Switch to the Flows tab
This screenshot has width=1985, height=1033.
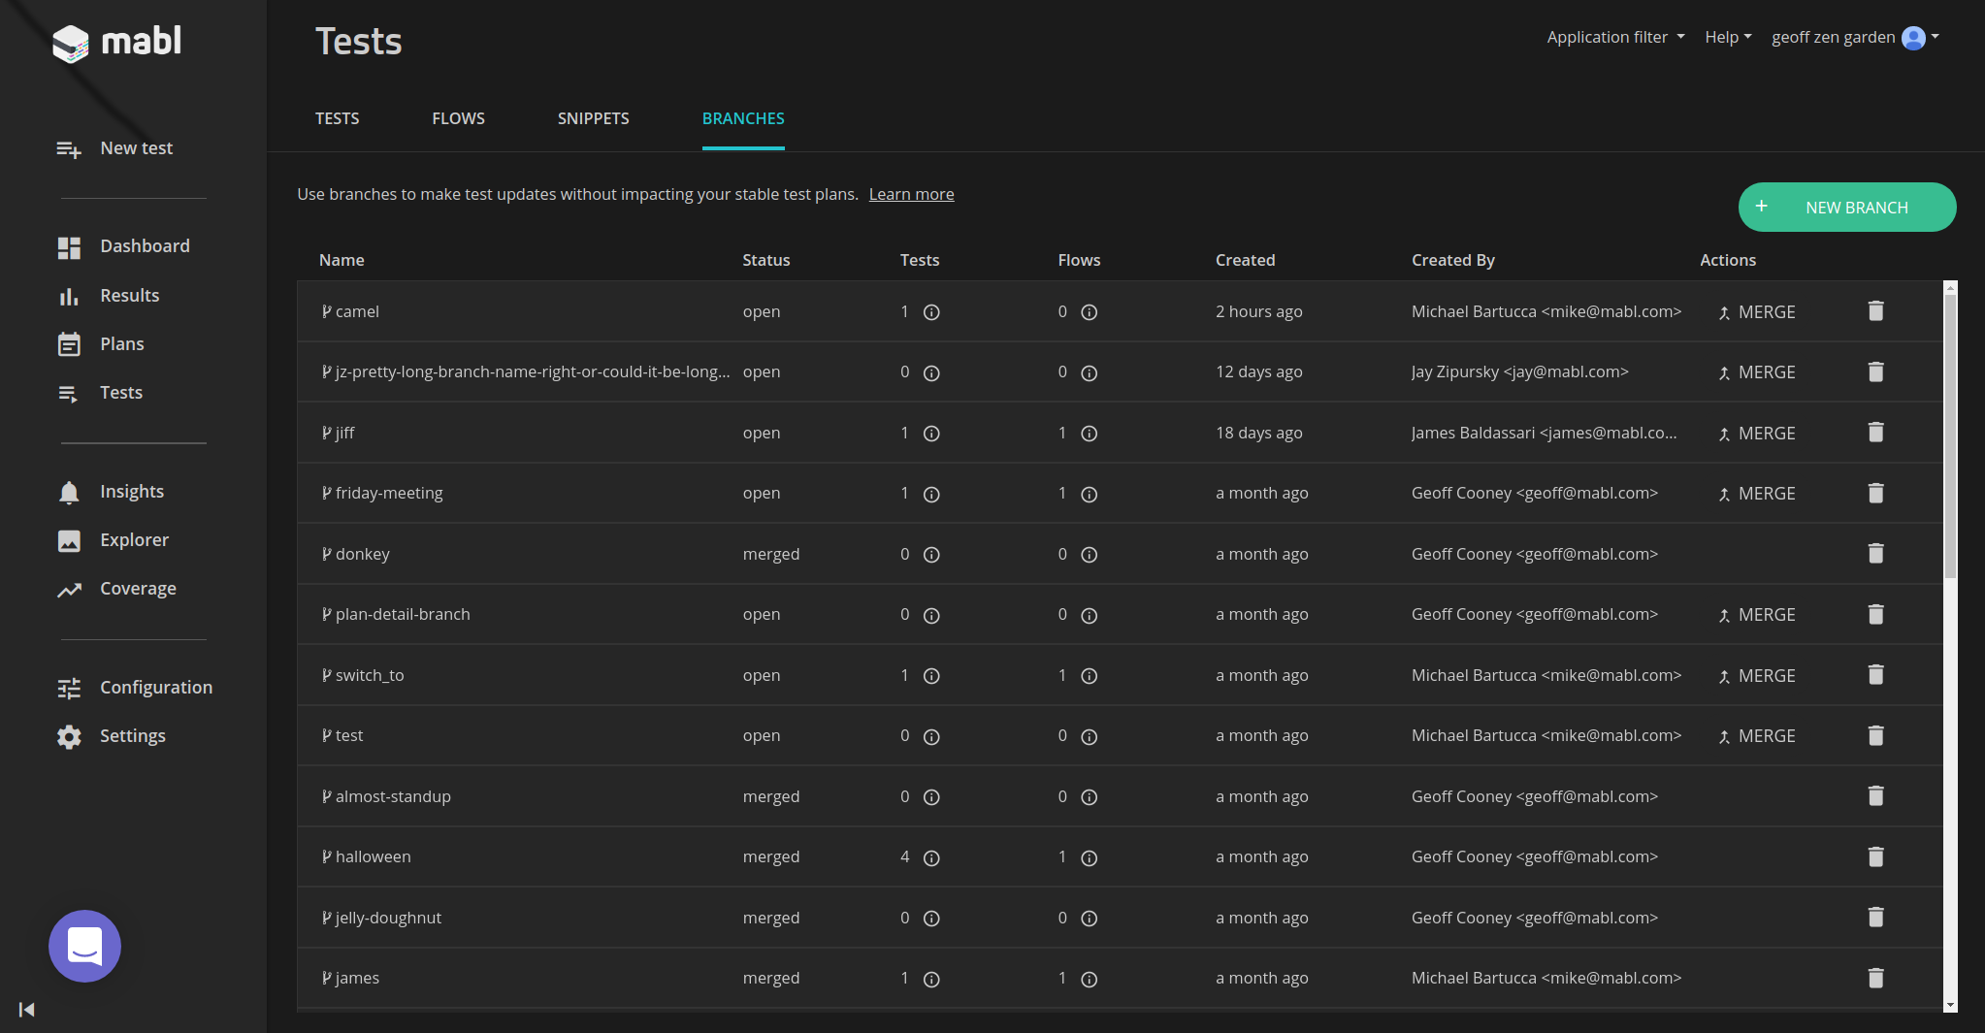pyautogui.click(x=458, y=118)
